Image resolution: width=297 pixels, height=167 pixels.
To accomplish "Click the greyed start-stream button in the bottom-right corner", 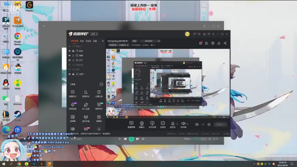I will tap(220, 124).
